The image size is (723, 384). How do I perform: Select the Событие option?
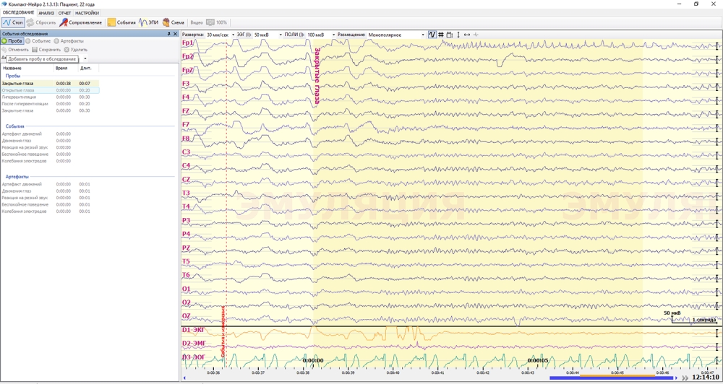38,41
